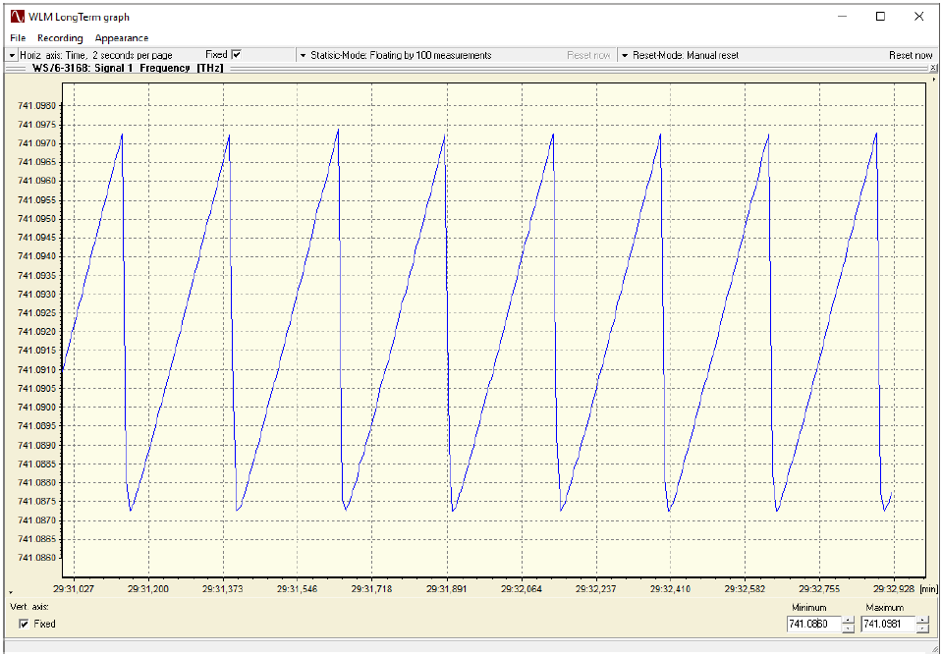Click the y-axis label 741.0860

coord(36,559)
